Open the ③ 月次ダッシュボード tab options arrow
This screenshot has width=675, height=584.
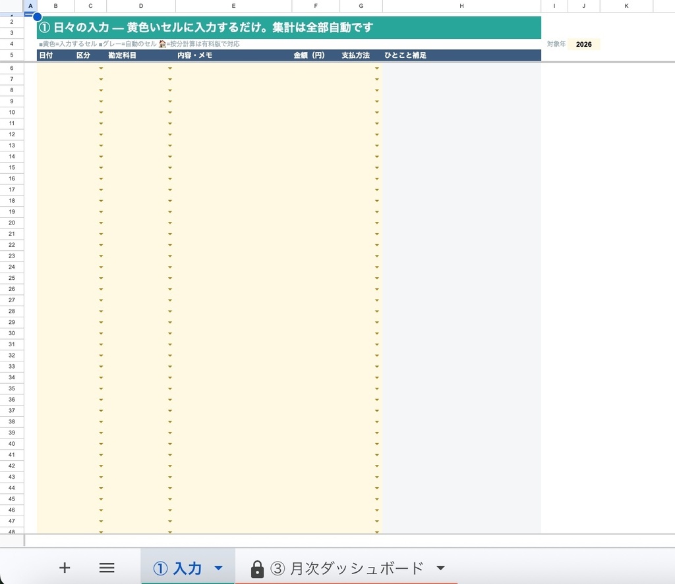tap(440, 568)
